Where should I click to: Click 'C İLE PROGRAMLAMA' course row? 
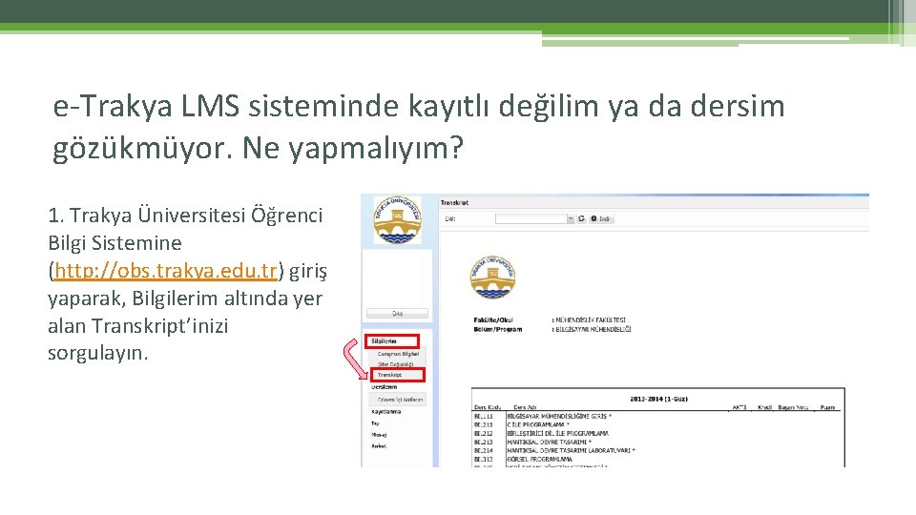click(537, 425)
